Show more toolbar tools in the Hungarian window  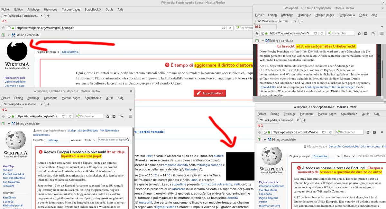122,116
